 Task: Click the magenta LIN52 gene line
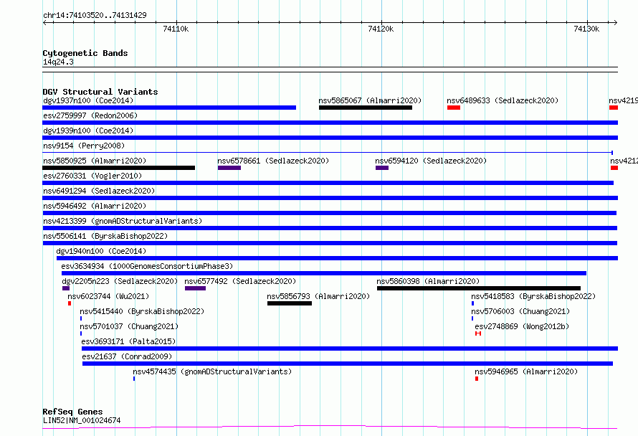[x=330, y=427]
